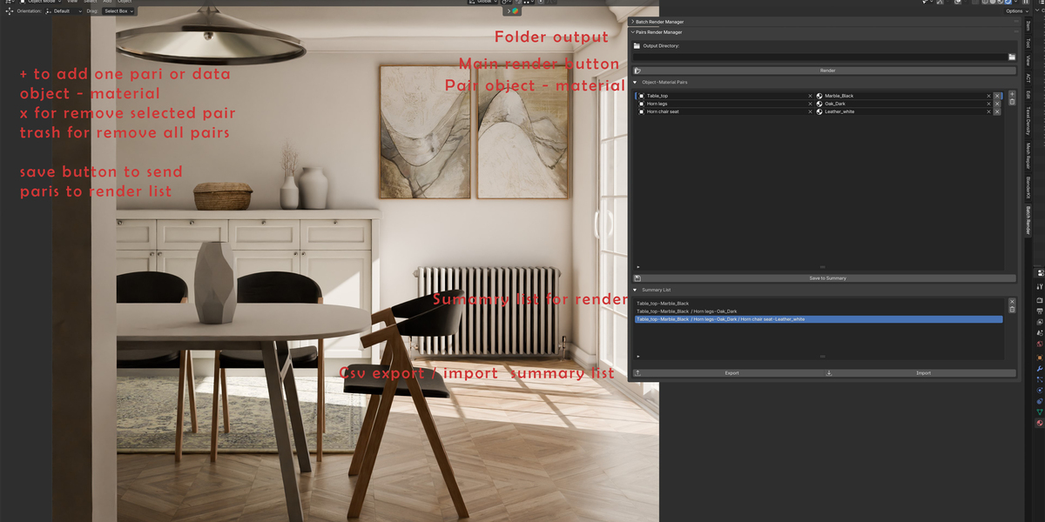1045x522 pixels.
Task: Switch to the ACT sidebar tab
Action: point(1028,77)
